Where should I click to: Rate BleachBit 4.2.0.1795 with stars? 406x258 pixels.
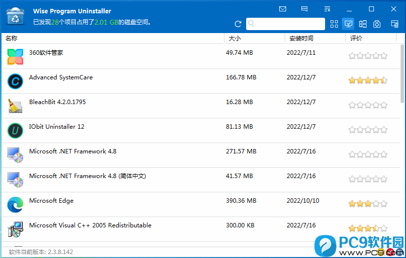368,105
